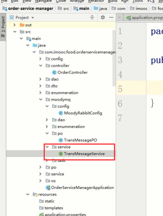The width and height of the screenshot is (163, 216).
Task: Select the vo package icon
Action: click(48, 181)
